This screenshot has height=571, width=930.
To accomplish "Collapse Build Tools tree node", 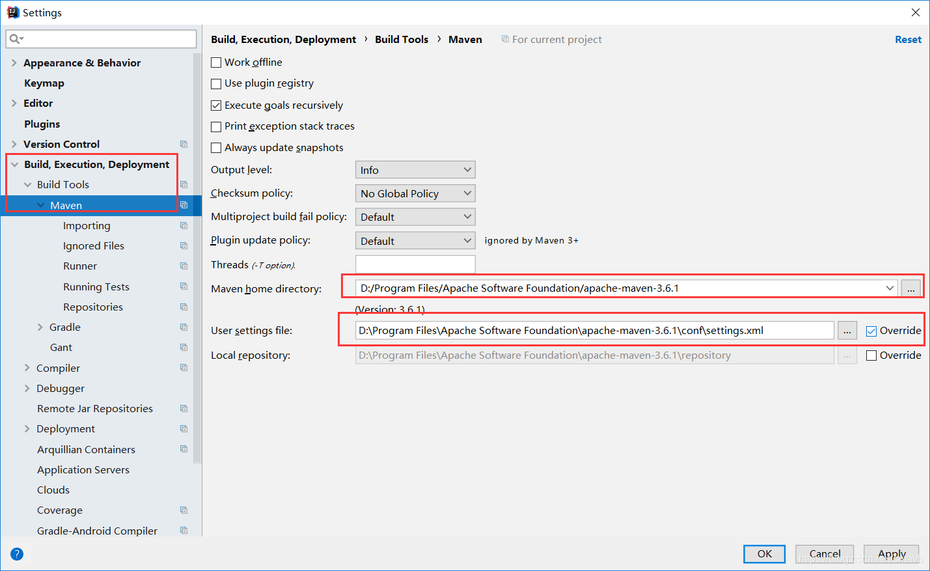I will (x=27, y=184).
